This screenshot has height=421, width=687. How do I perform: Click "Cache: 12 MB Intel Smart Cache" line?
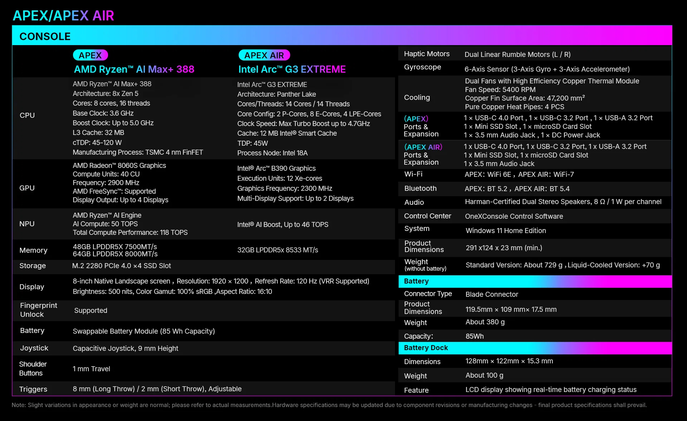287,133
